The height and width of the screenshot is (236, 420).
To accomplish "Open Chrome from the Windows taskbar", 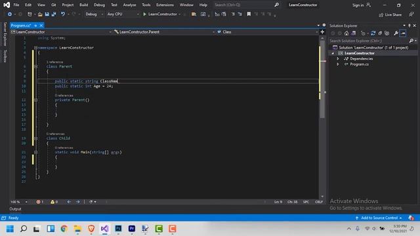I will (64, 229).
